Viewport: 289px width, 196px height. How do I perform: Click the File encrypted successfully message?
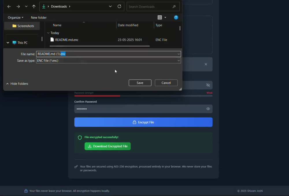[x=101, y=137]
